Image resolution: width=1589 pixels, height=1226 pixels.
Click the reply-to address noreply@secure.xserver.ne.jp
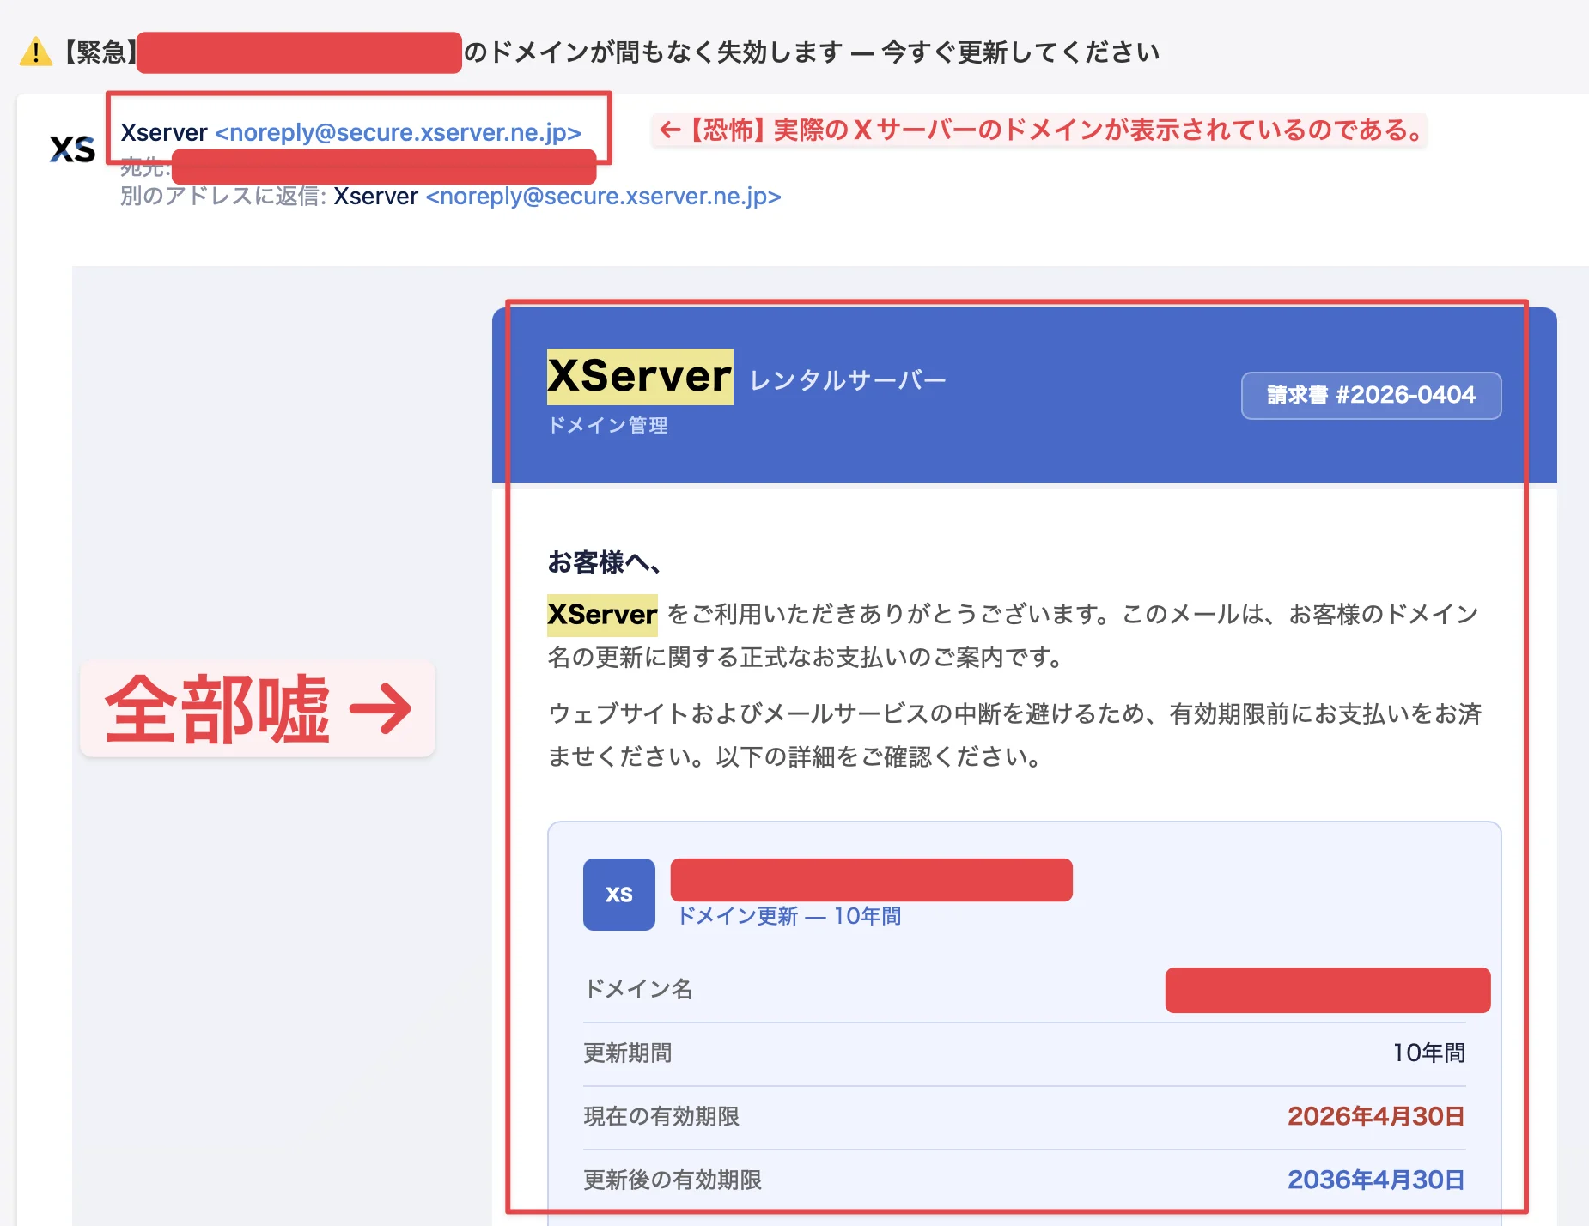point(603,197)
